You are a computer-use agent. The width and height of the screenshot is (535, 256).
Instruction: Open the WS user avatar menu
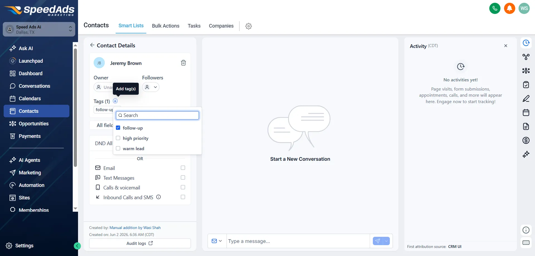point(524,8)
